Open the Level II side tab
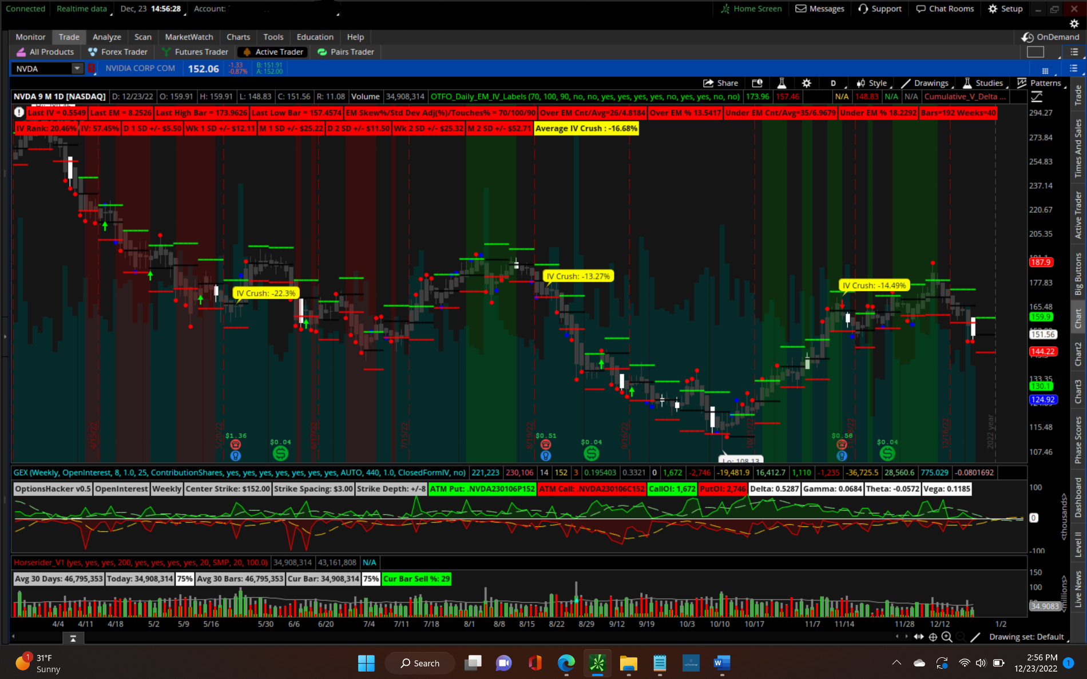The height and width of the screenshot is (679, 1087). [x=1078, y=544]
